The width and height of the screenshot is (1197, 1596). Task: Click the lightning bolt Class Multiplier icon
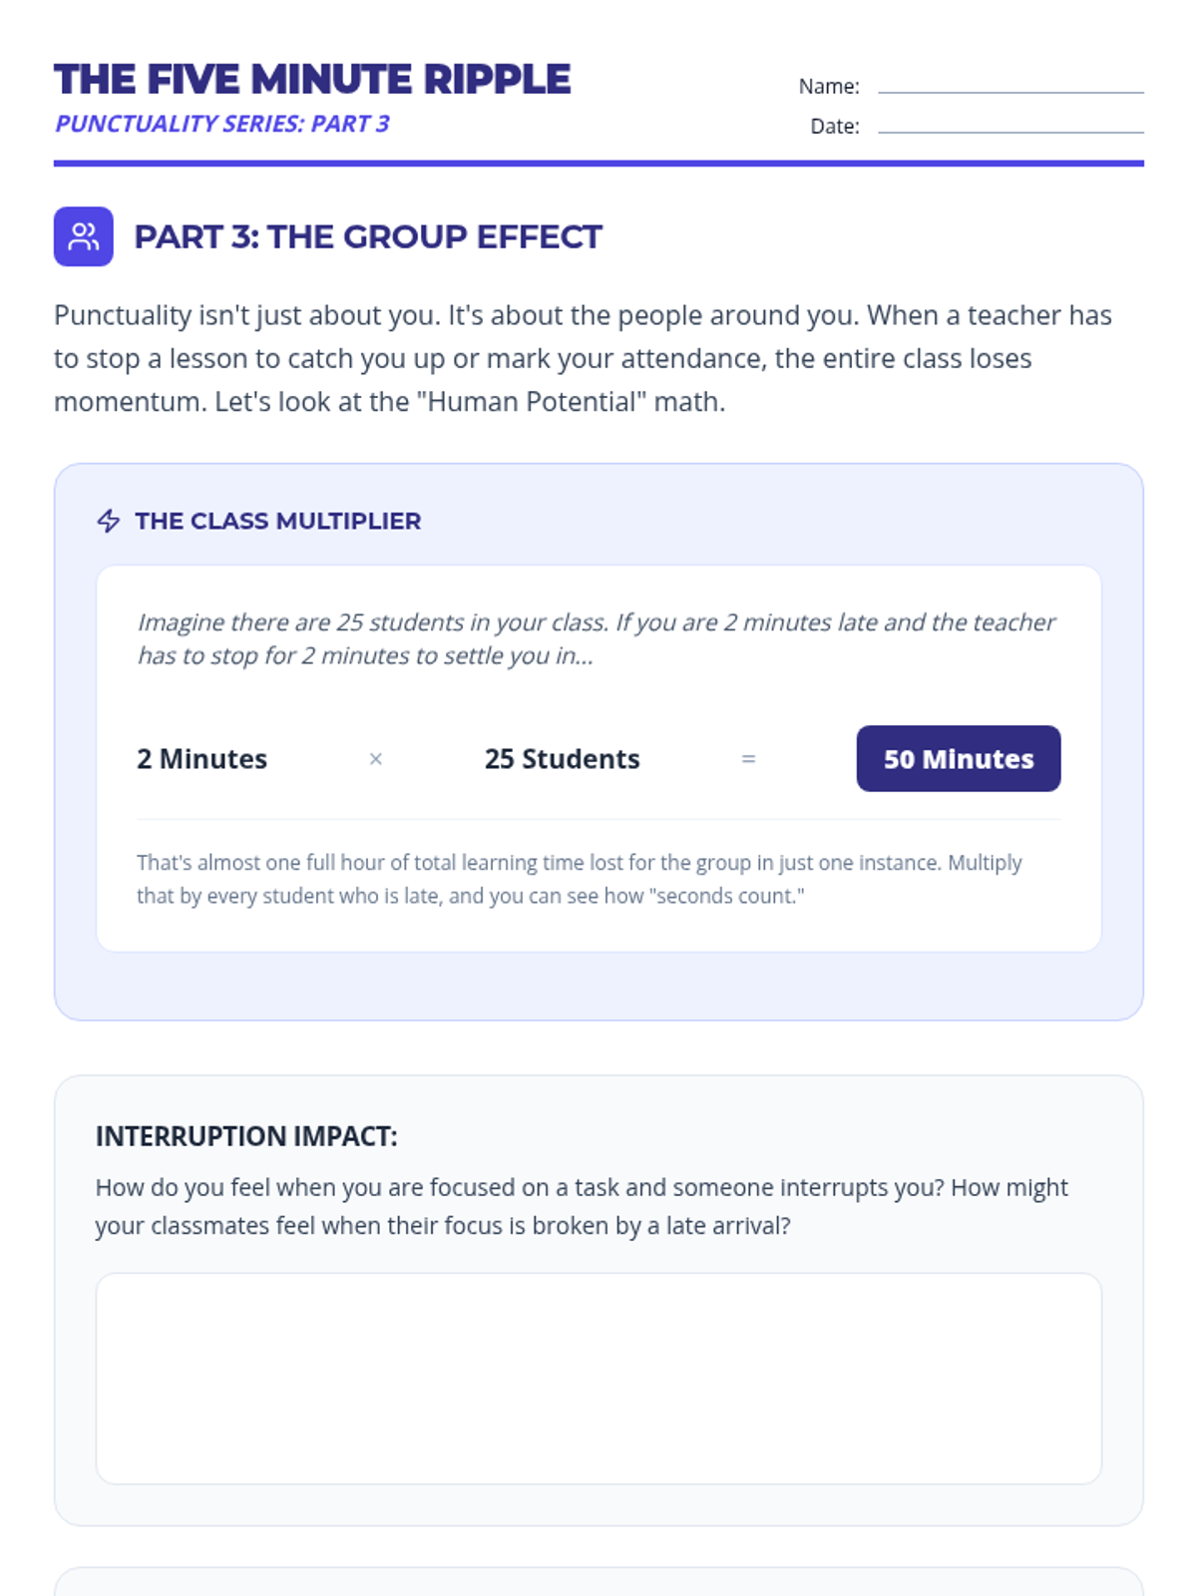(109, 521)
